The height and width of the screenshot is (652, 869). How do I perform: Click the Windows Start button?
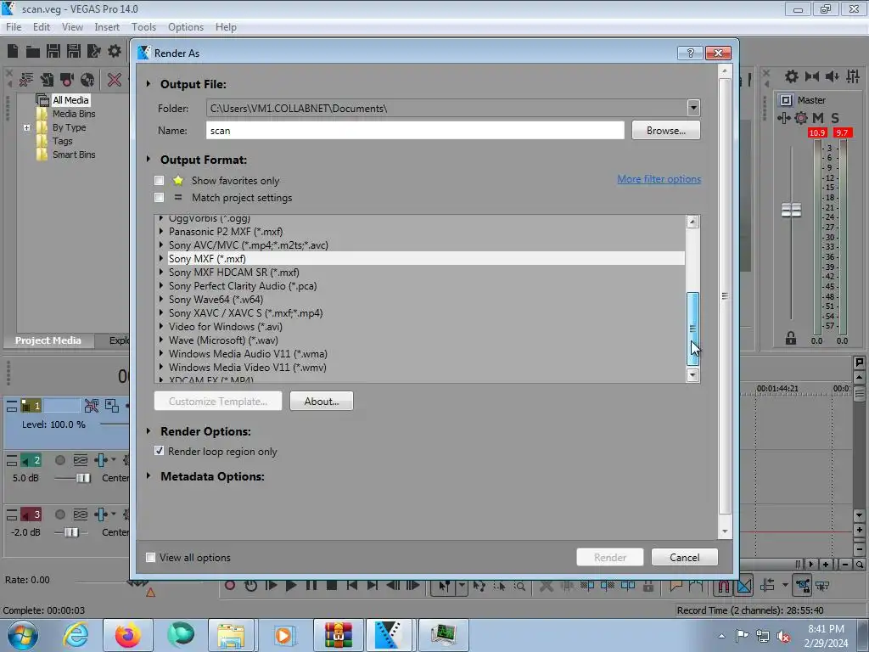23,635
